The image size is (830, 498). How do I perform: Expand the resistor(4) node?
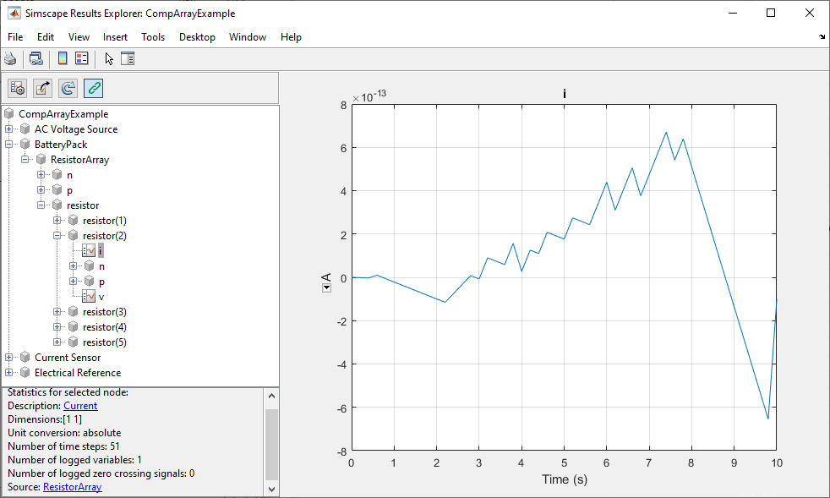coord(57,327)
